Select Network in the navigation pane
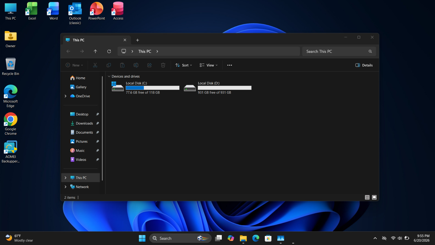 tap(82, 187)
